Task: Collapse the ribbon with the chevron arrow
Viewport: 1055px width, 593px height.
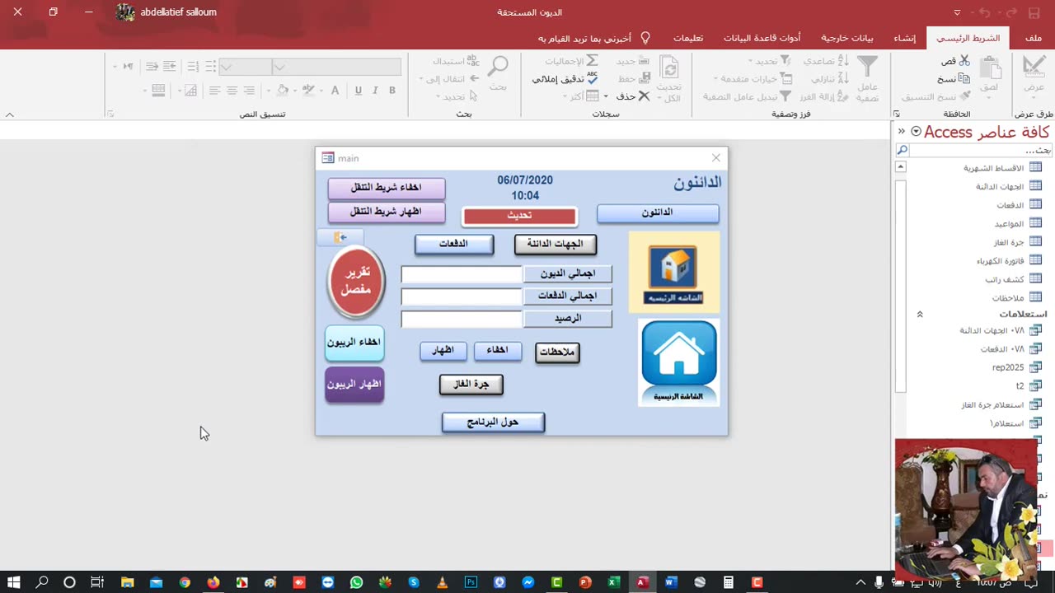Action: [10, 114]
